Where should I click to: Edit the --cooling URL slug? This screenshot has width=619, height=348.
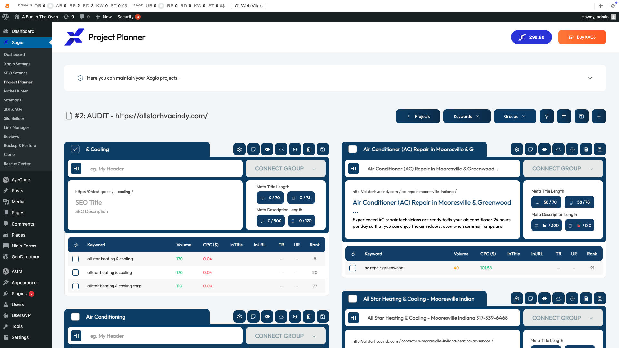122,192
